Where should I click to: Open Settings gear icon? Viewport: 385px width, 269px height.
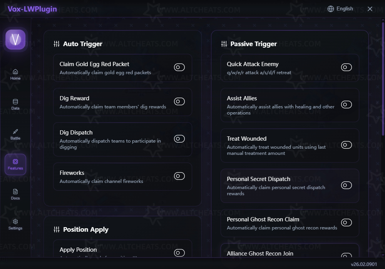click(x=15, y=222)
